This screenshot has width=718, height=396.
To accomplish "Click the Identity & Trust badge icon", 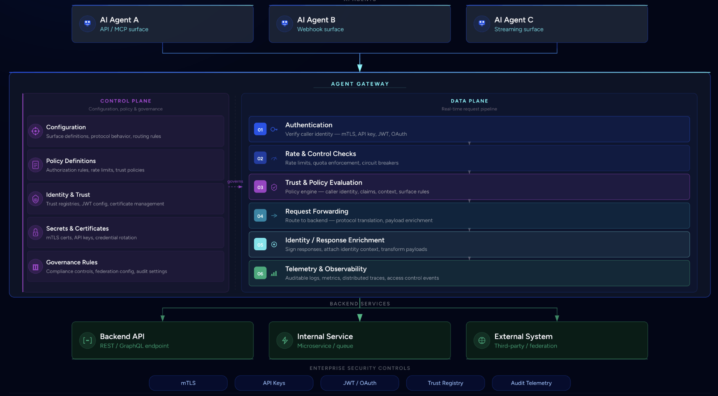I will click(x=36, y=199).
